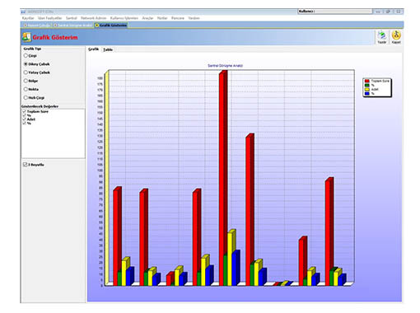Open the Network Admin menu
The image size is (420, 313).
pos(93,18)
